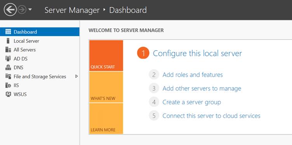Select the WHAT'S NEW tile

[x=106, y=87]
